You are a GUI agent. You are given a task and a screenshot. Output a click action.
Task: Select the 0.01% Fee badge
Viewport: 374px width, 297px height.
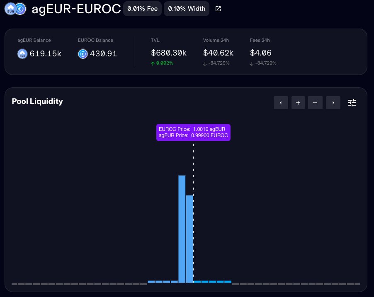tap(142, 8)
